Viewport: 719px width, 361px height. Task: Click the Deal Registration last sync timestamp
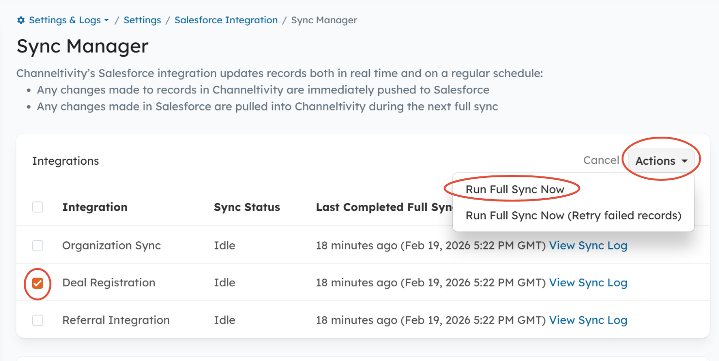click(x=431, y=283)
